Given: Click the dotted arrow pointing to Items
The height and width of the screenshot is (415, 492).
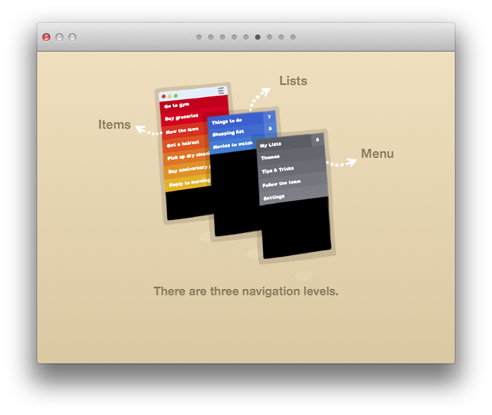Looking at the screenshot, I should [x=149, y=131].
